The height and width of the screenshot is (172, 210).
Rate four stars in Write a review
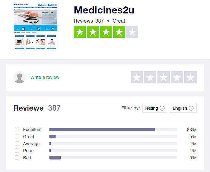[x=177, y=77]
